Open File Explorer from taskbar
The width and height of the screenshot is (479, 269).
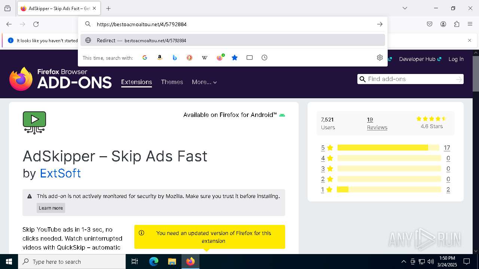(x=172, y=262)
